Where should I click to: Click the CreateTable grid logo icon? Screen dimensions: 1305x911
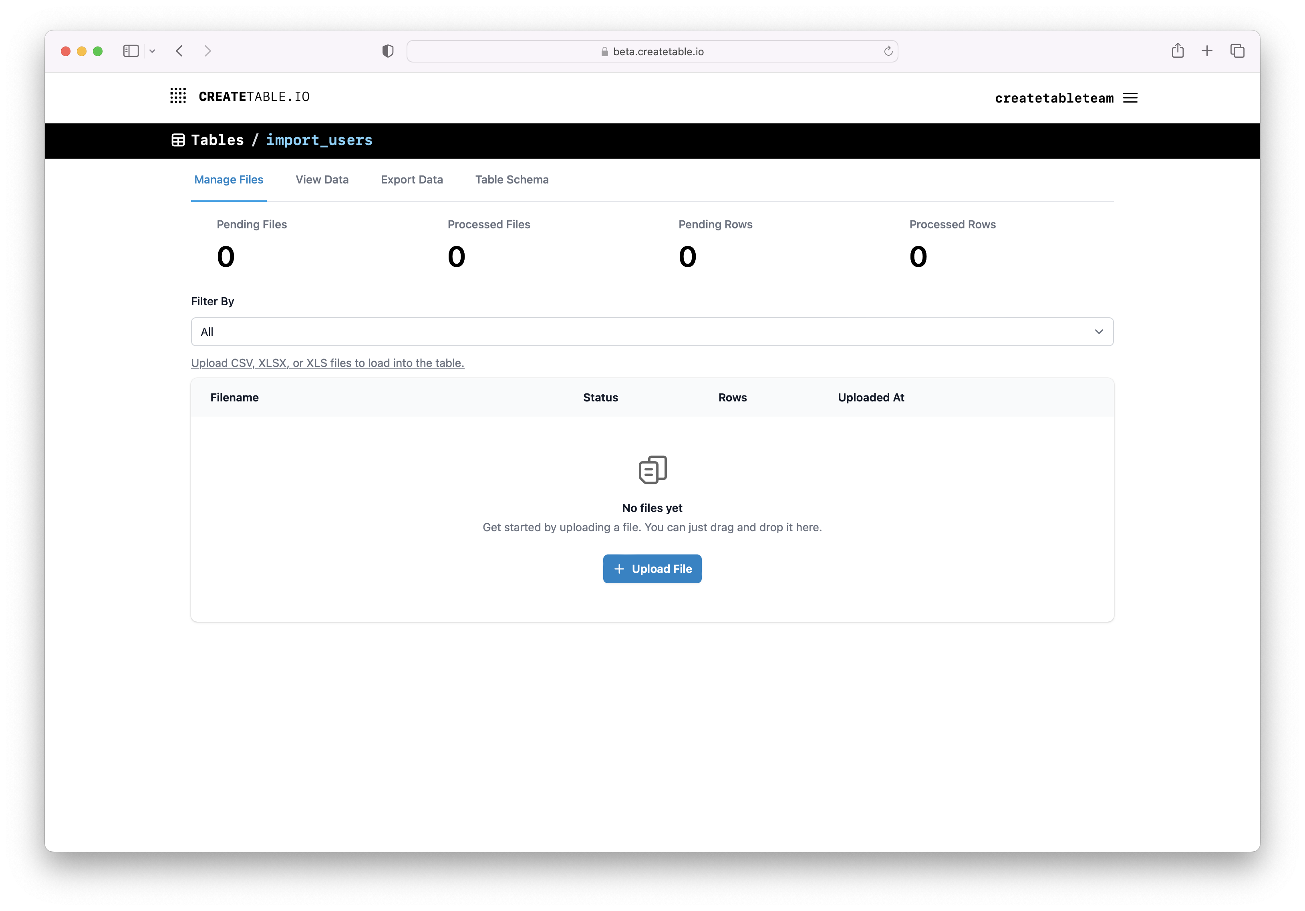point(178,96)
